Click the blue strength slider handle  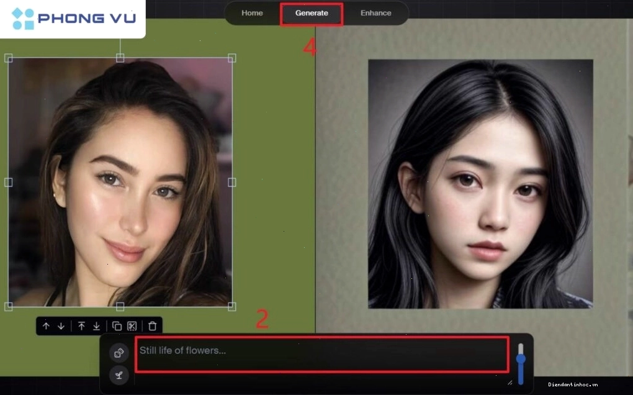pyautogui.click(x=521, y=358)
